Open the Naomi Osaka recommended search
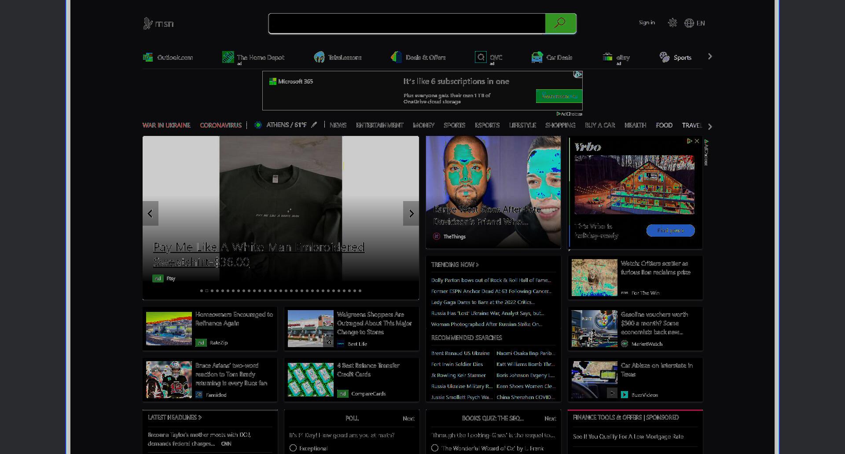 pyautogui.click(x=526, y=353)
